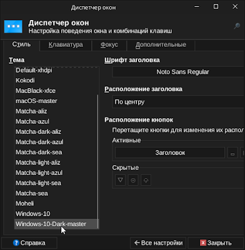This screenshot has height=250, width=245.
Task: Select the Matcha-dark-aliz theme
Action: pos(56,132)
